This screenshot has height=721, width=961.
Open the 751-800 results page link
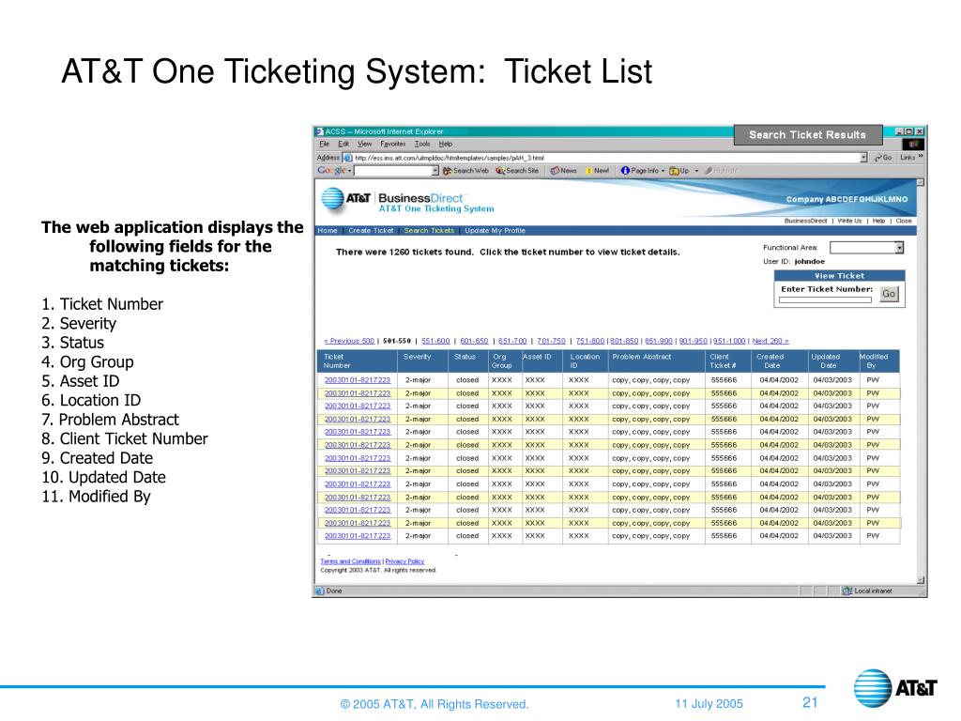click(x=590, y=341)
